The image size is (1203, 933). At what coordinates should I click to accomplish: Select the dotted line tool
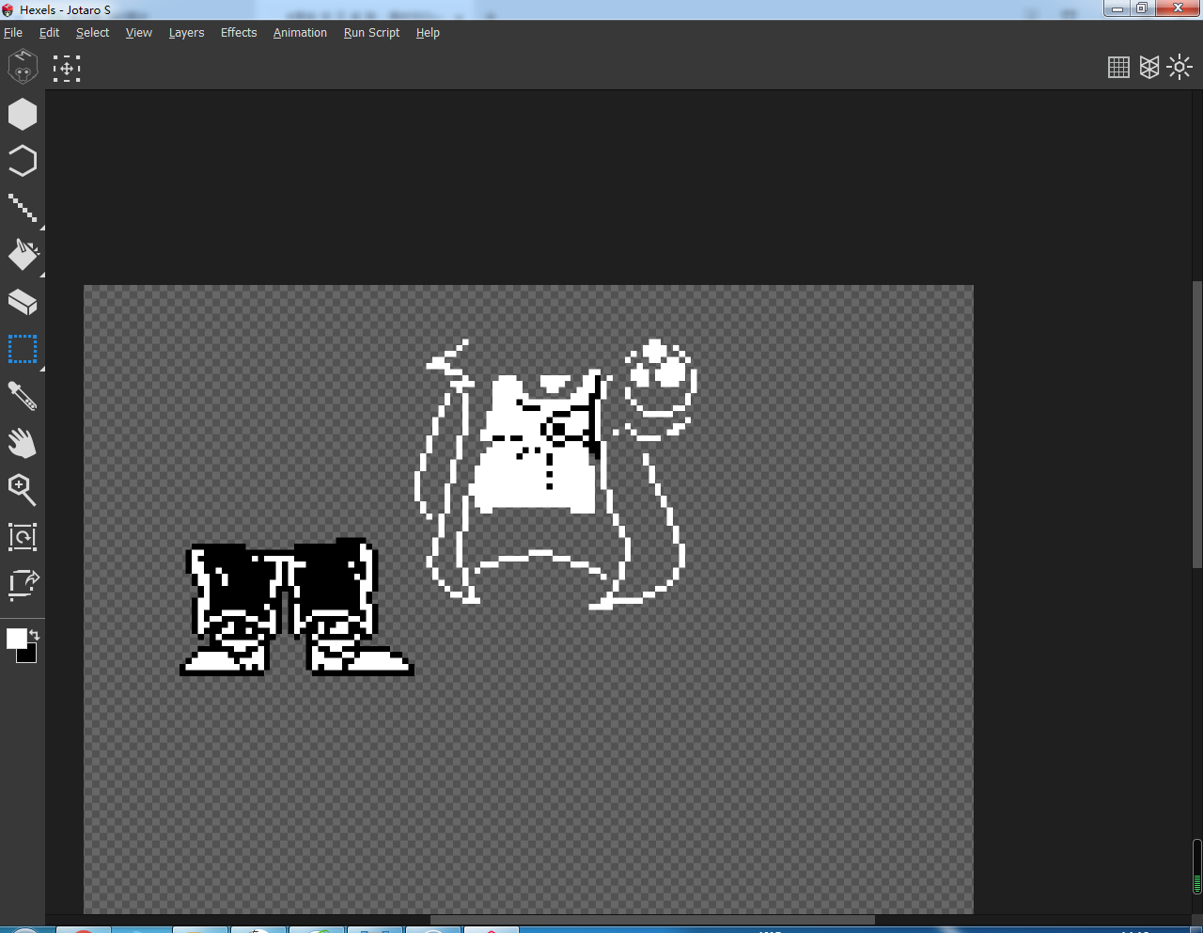(23, 208)
